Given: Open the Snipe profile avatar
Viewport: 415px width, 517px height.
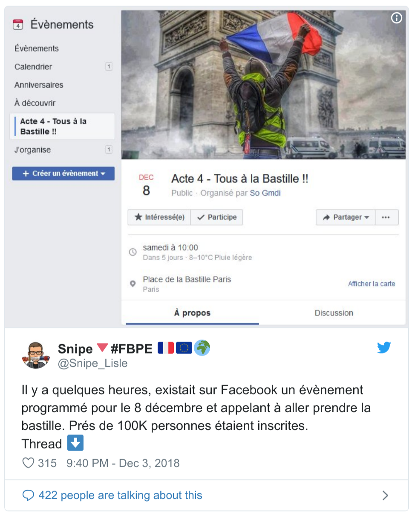Looking at the screenshot, I should click(x=35, y=355).
